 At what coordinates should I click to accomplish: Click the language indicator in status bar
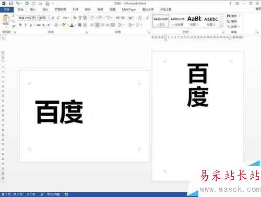(53, 194)
